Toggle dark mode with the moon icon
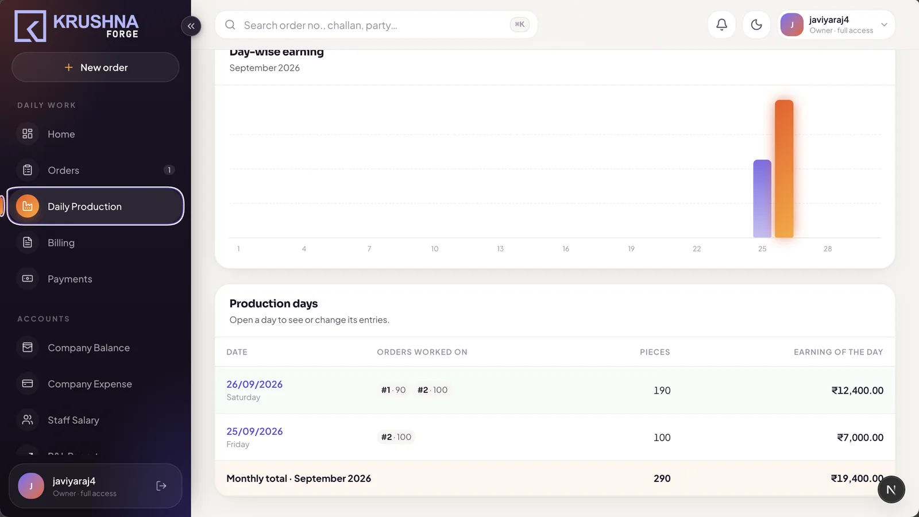 (756, 25)
